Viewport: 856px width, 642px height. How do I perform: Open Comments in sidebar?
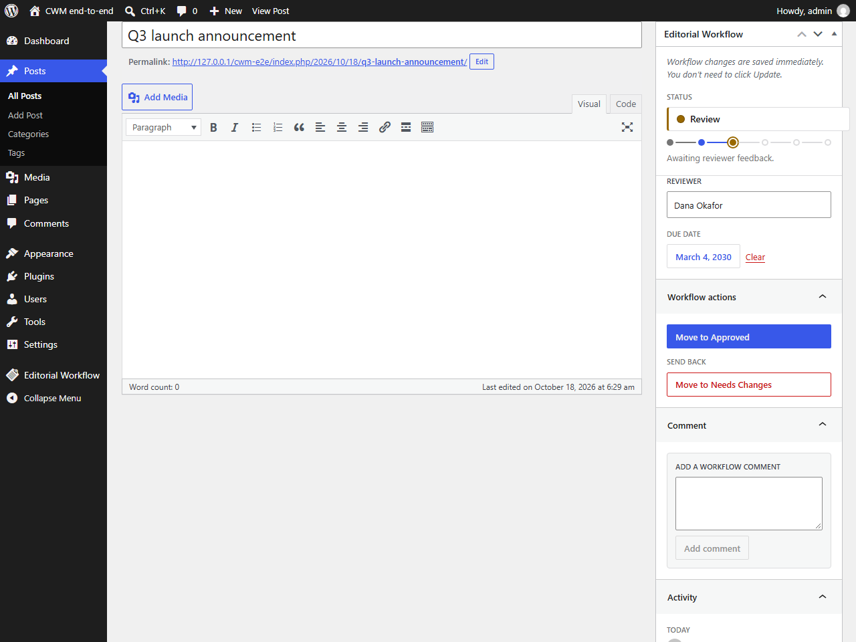point(53,223)
